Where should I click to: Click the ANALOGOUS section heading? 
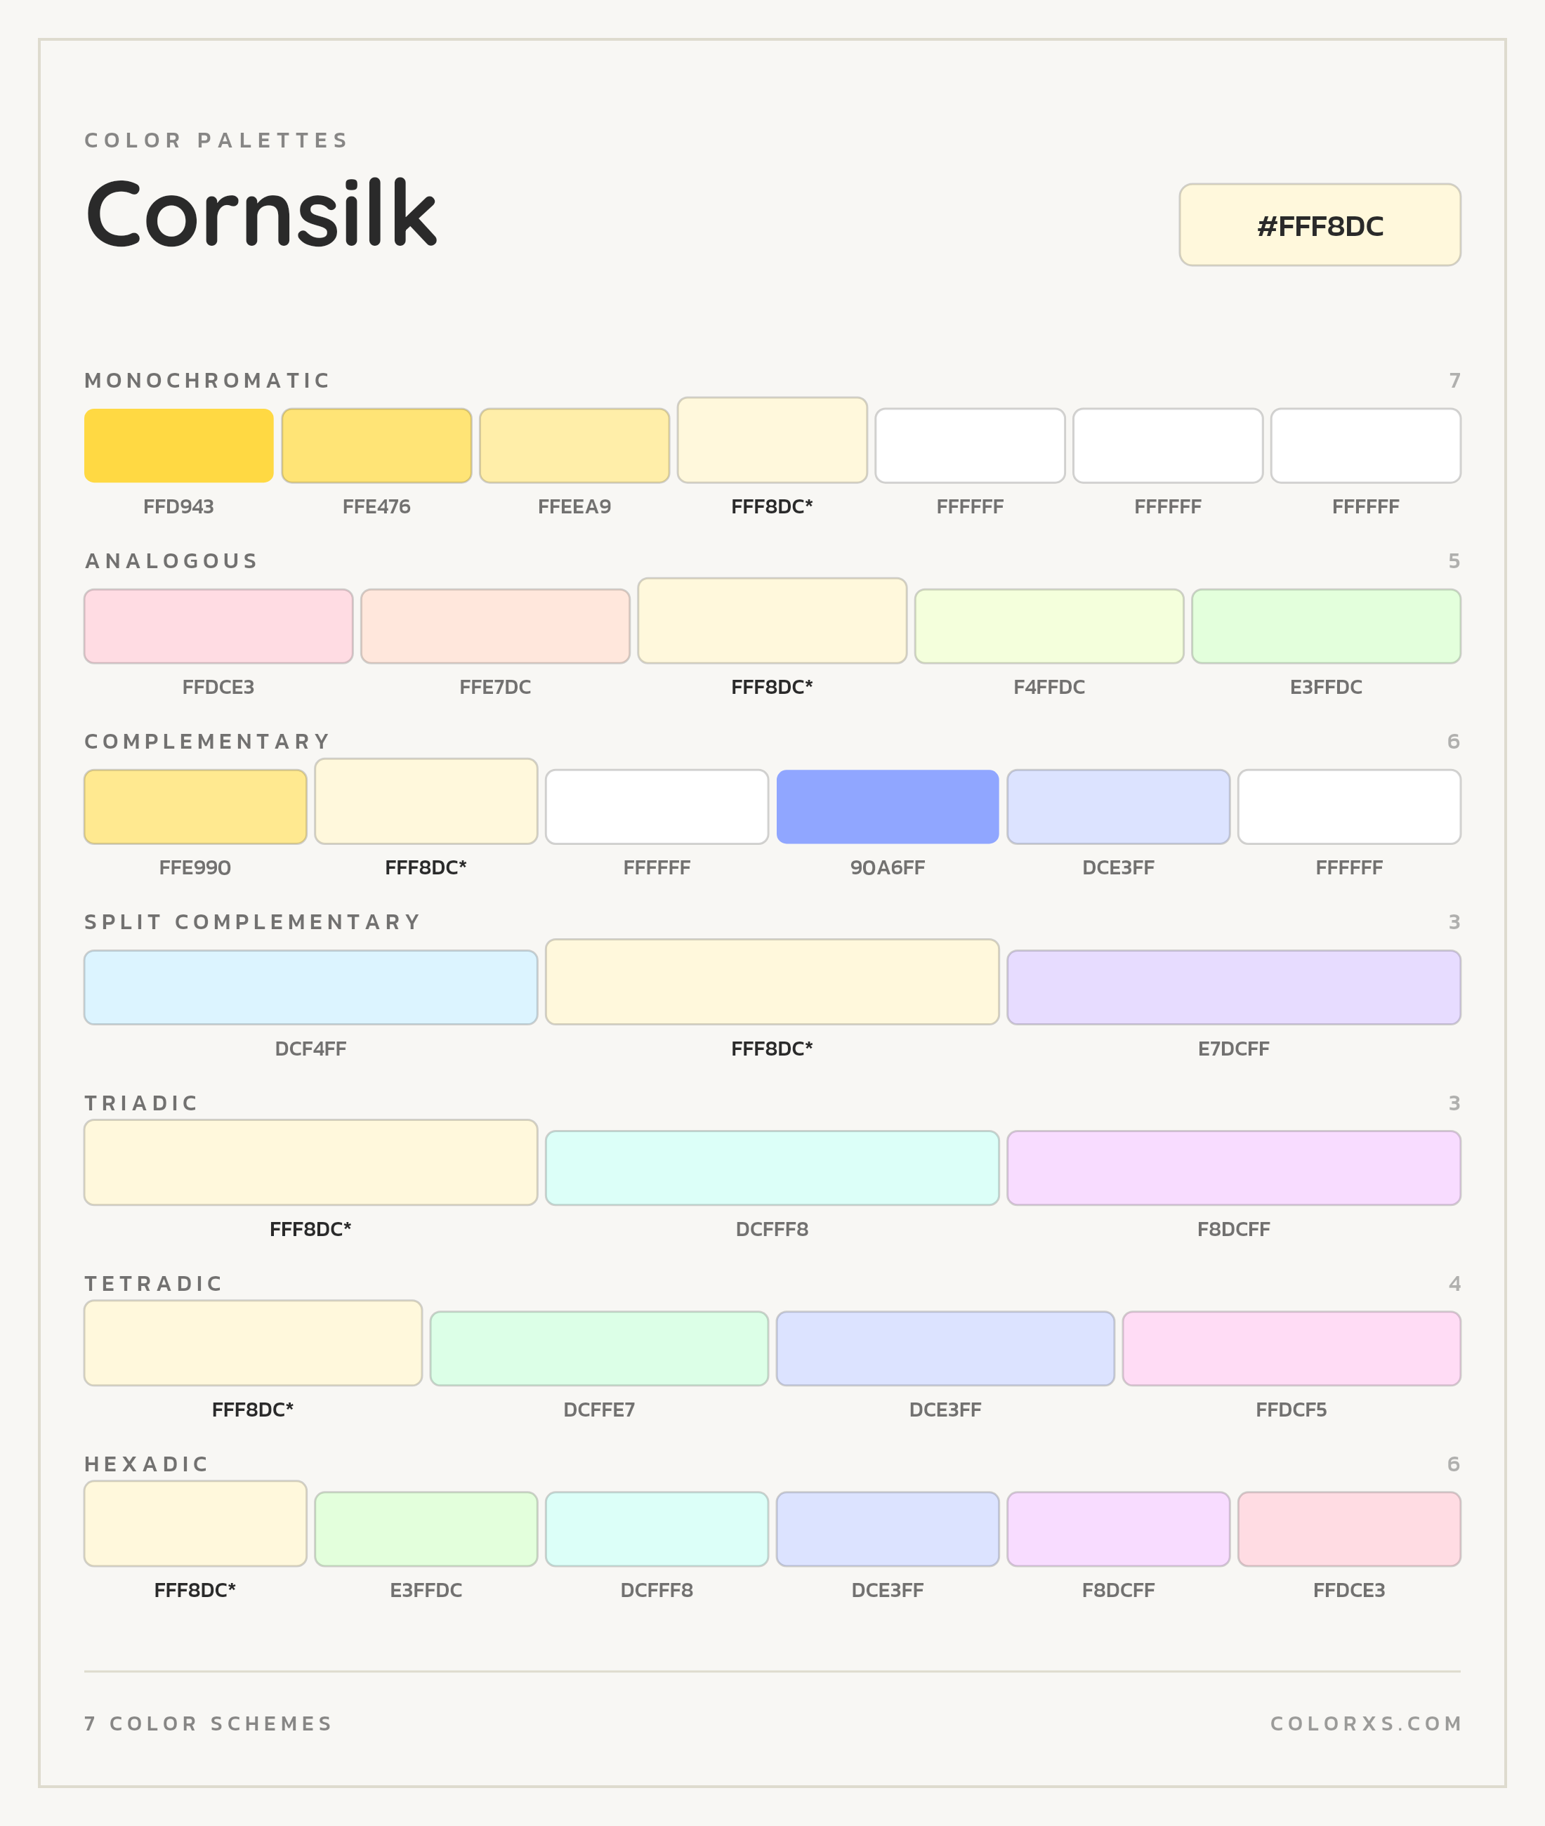click(171, 560)
